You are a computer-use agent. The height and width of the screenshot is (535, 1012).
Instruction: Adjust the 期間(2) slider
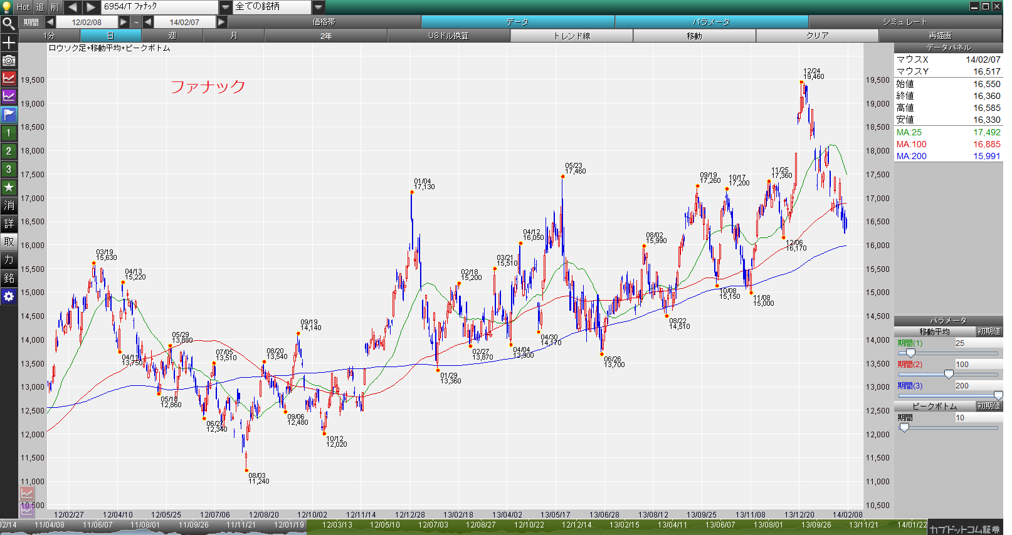click(x=949, y=375)
